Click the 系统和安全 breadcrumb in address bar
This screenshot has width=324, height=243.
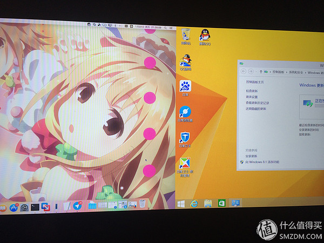pos(296,72)
